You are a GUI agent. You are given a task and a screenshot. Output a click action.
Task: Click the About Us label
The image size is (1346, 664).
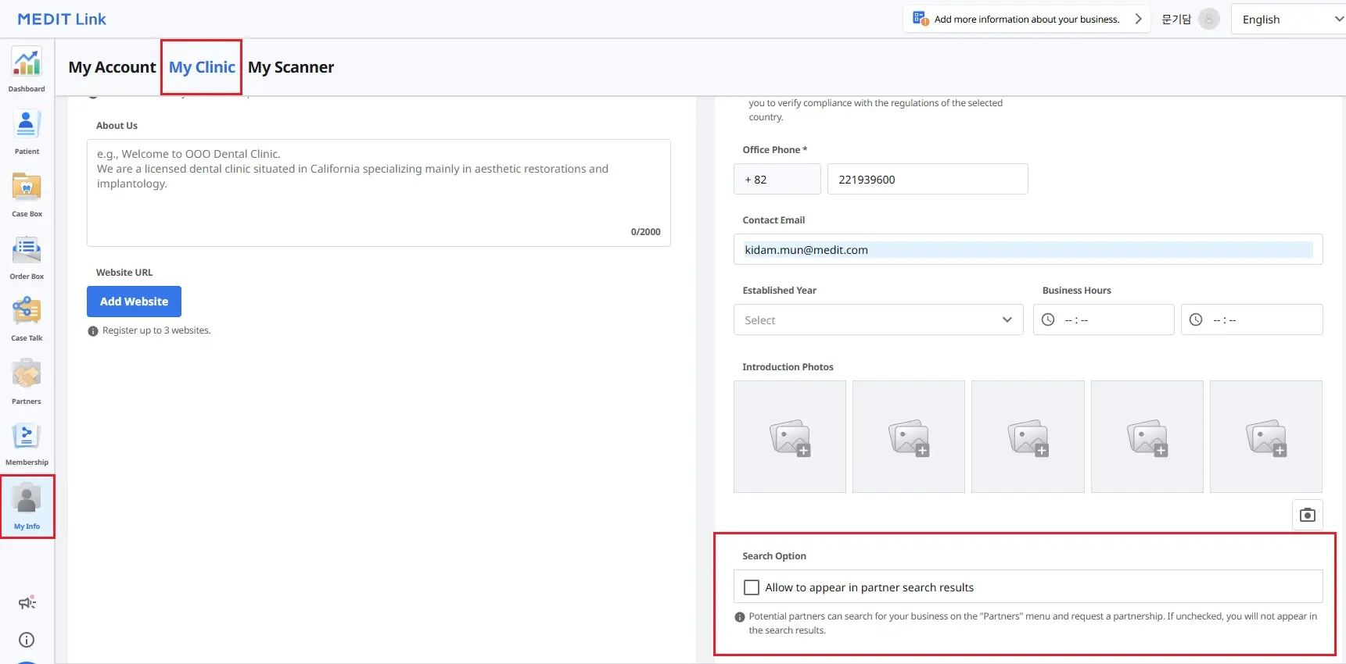(x=117, y=126)
